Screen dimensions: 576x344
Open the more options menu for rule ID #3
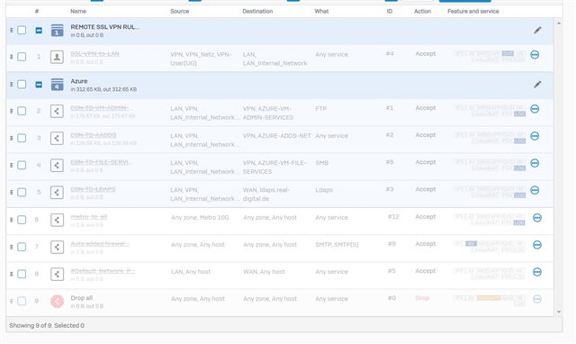535,190
